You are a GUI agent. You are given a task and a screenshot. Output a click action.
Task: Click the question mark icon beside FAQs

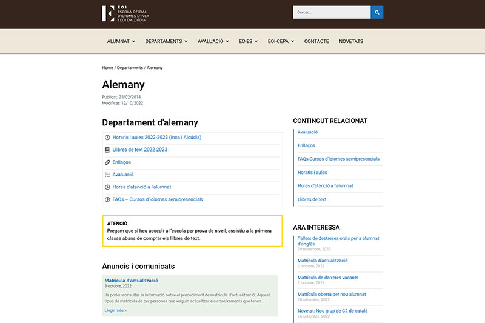(107, 199)
